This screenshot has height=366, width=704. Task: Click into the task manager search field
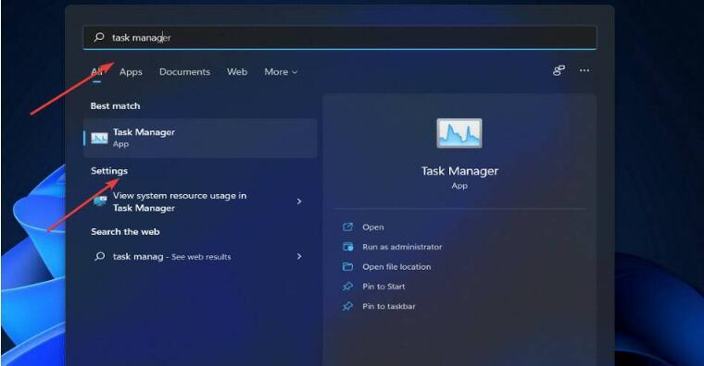(340, 38)
